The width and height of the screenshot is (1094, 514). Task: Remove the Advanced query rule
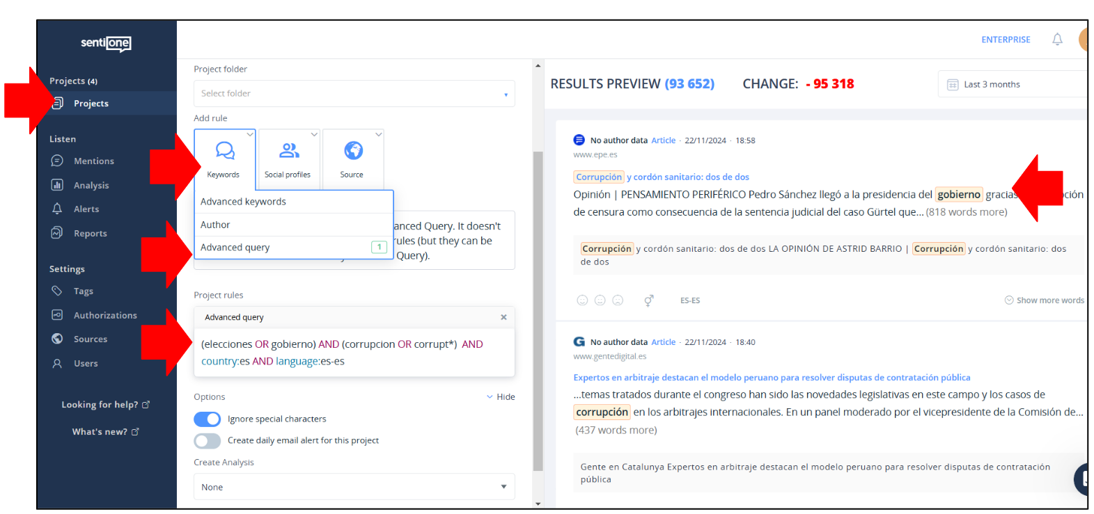pos(503,317)
